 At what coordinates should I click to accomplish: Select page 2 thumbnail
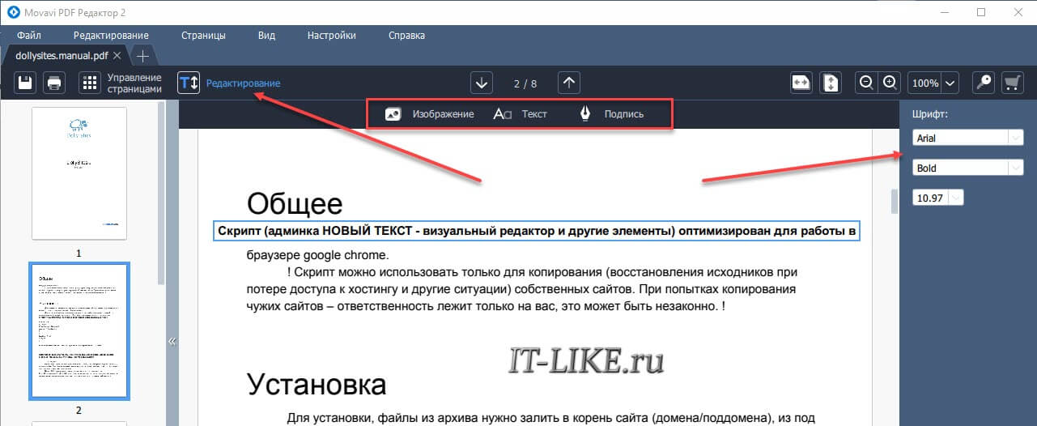[x=79, y=330]
